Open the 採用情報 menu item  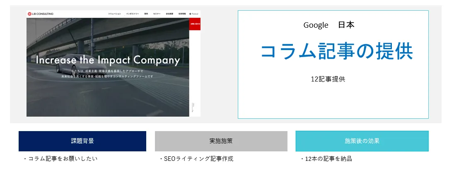point(182,14)
